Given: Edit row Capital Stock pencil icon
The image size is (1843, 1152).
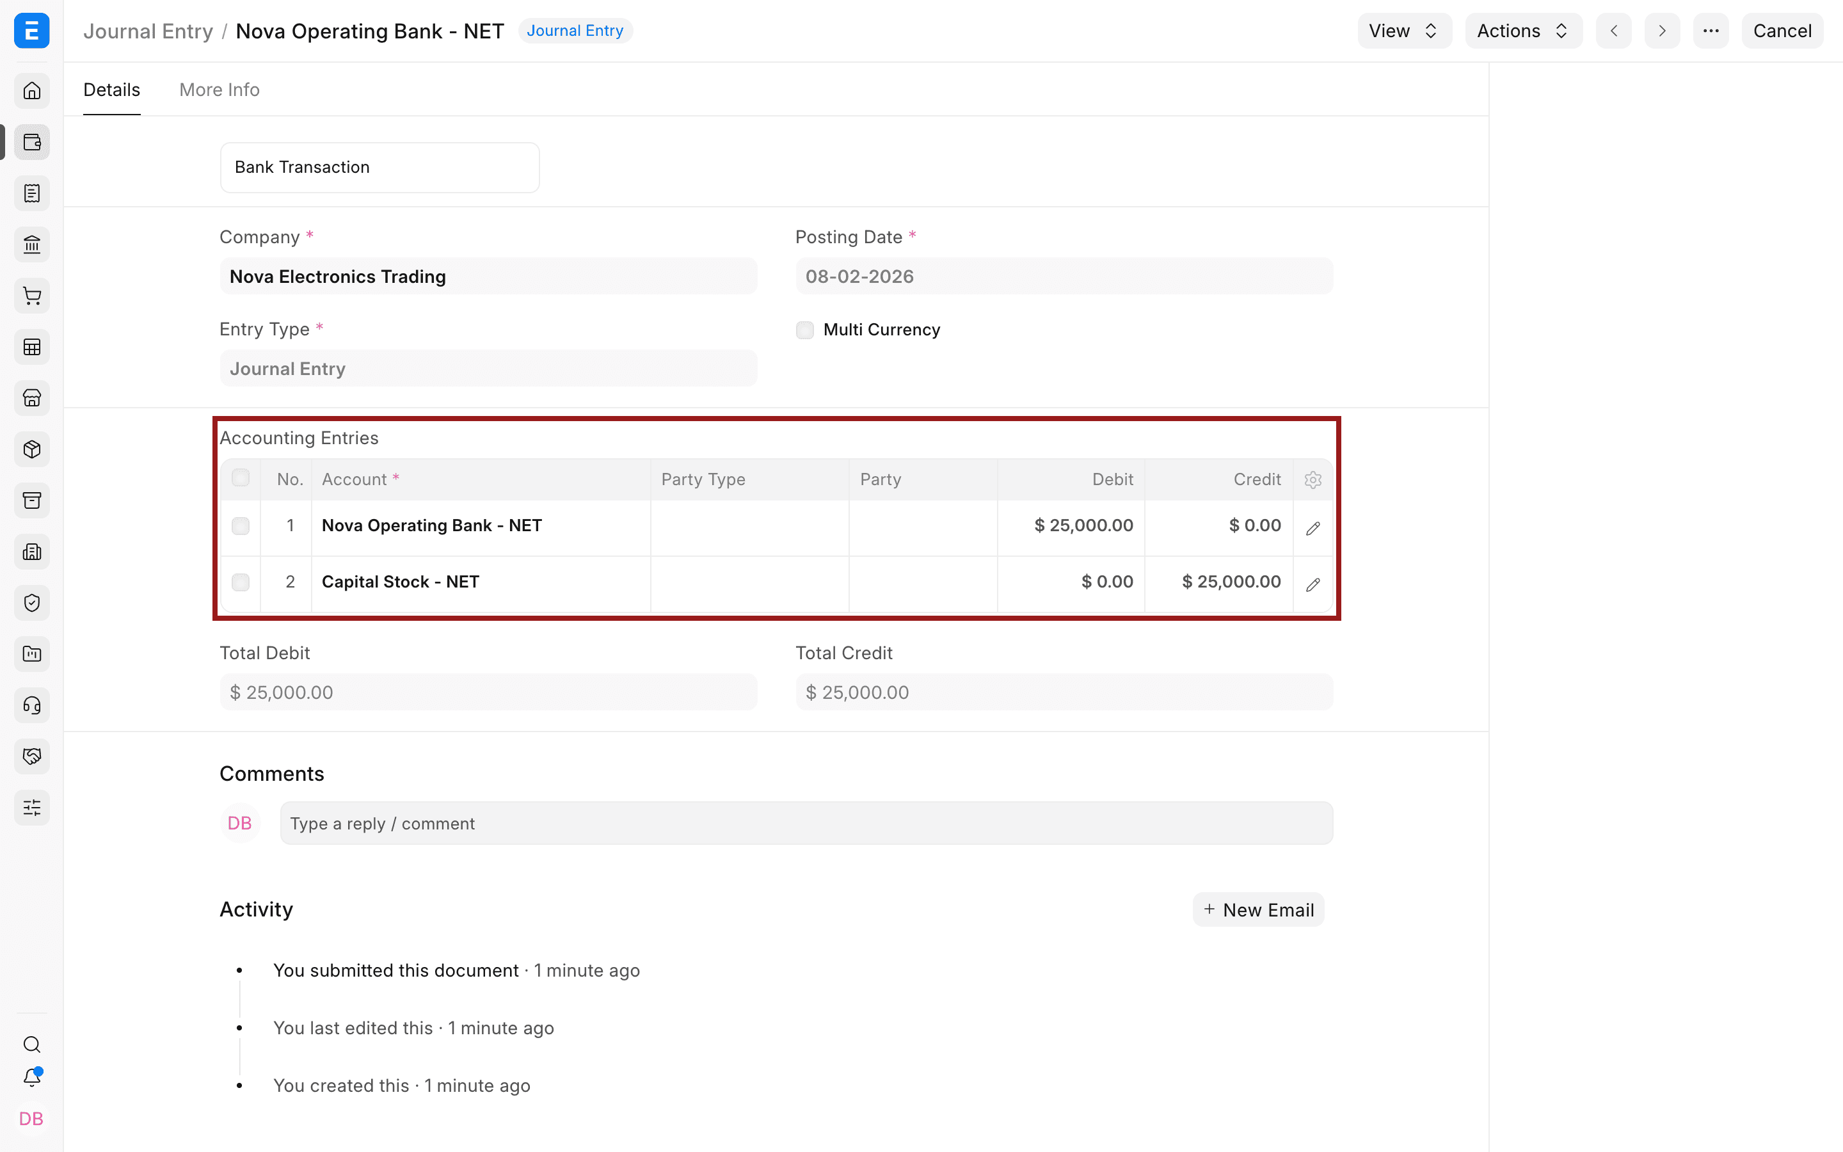Looking at the screenshot, I should (x=1313, y=584).
